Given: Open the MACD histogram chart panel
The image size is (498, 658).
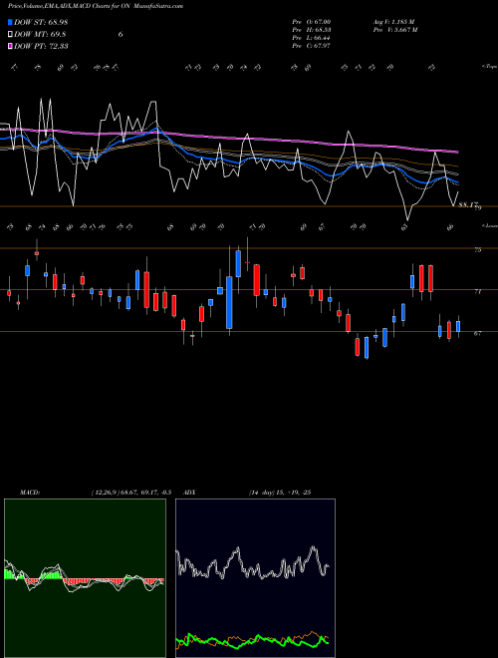Looking at the screenshot, I should (85, 578).
